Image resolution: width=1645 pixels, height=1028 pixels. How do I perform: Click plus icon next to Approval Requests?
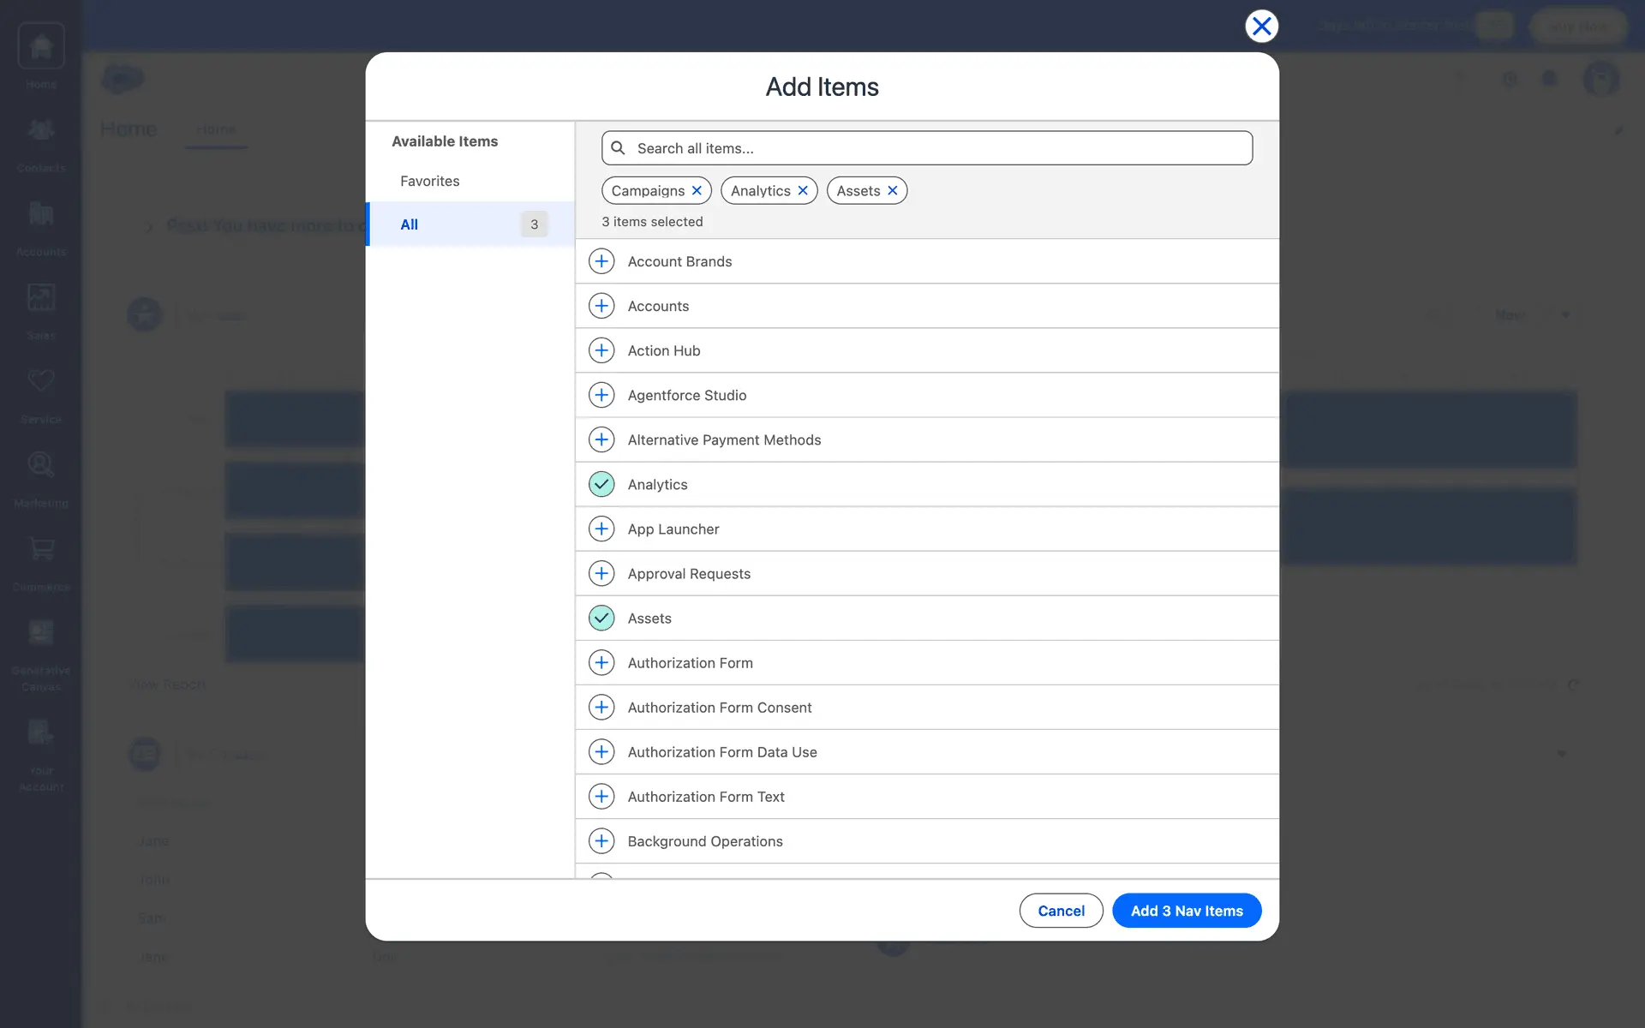click(601, 573)
